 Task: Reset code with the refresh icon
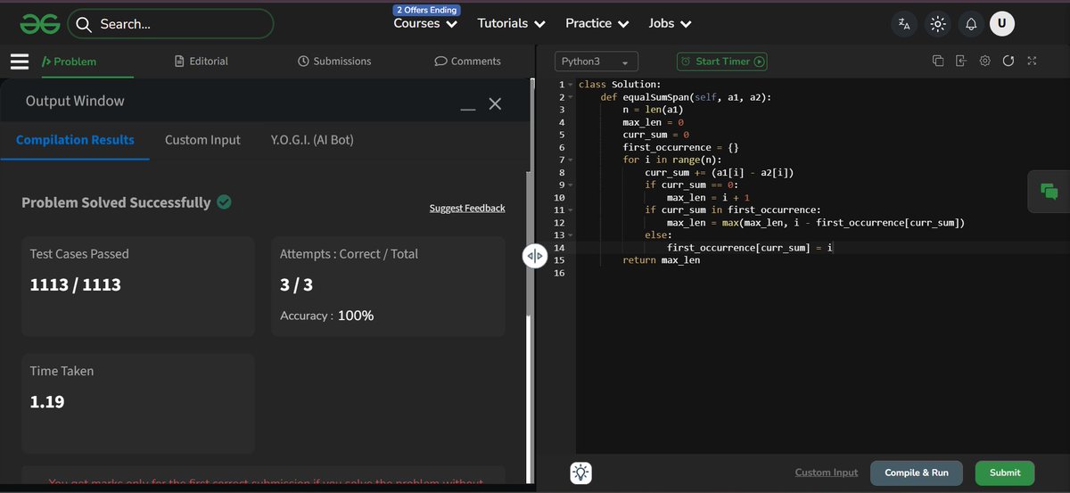point(1008,61)
